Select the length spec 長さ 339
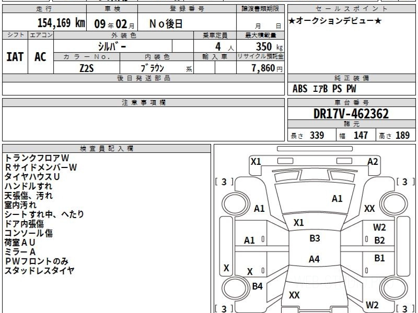Viewport: 418px width, 313px height. [x=307, y=135]
